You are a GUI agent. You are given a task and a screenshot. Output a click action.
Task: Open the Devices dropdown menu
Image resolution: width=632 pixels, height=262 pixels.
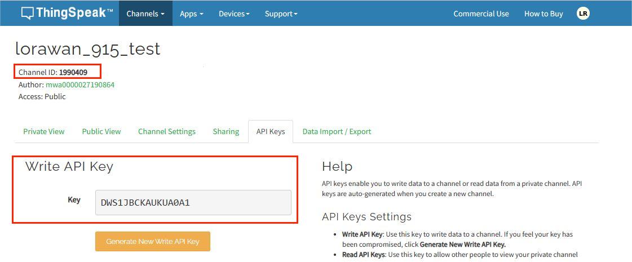(x=234, y=14)
